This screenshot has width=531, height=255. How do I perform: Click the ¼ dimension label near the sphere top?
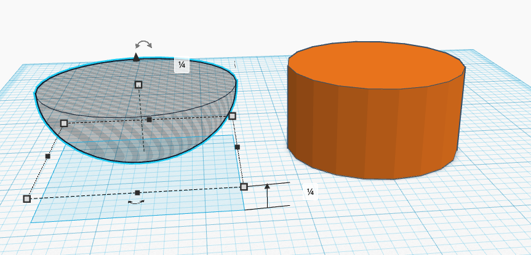tap(182, 65)
